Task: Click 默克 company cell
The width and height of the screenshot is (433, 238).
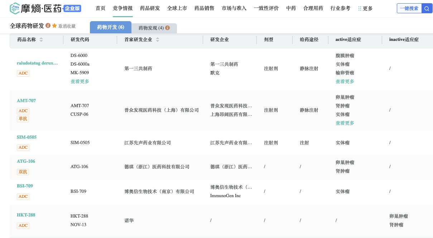Action: click(x=215, y=73)
